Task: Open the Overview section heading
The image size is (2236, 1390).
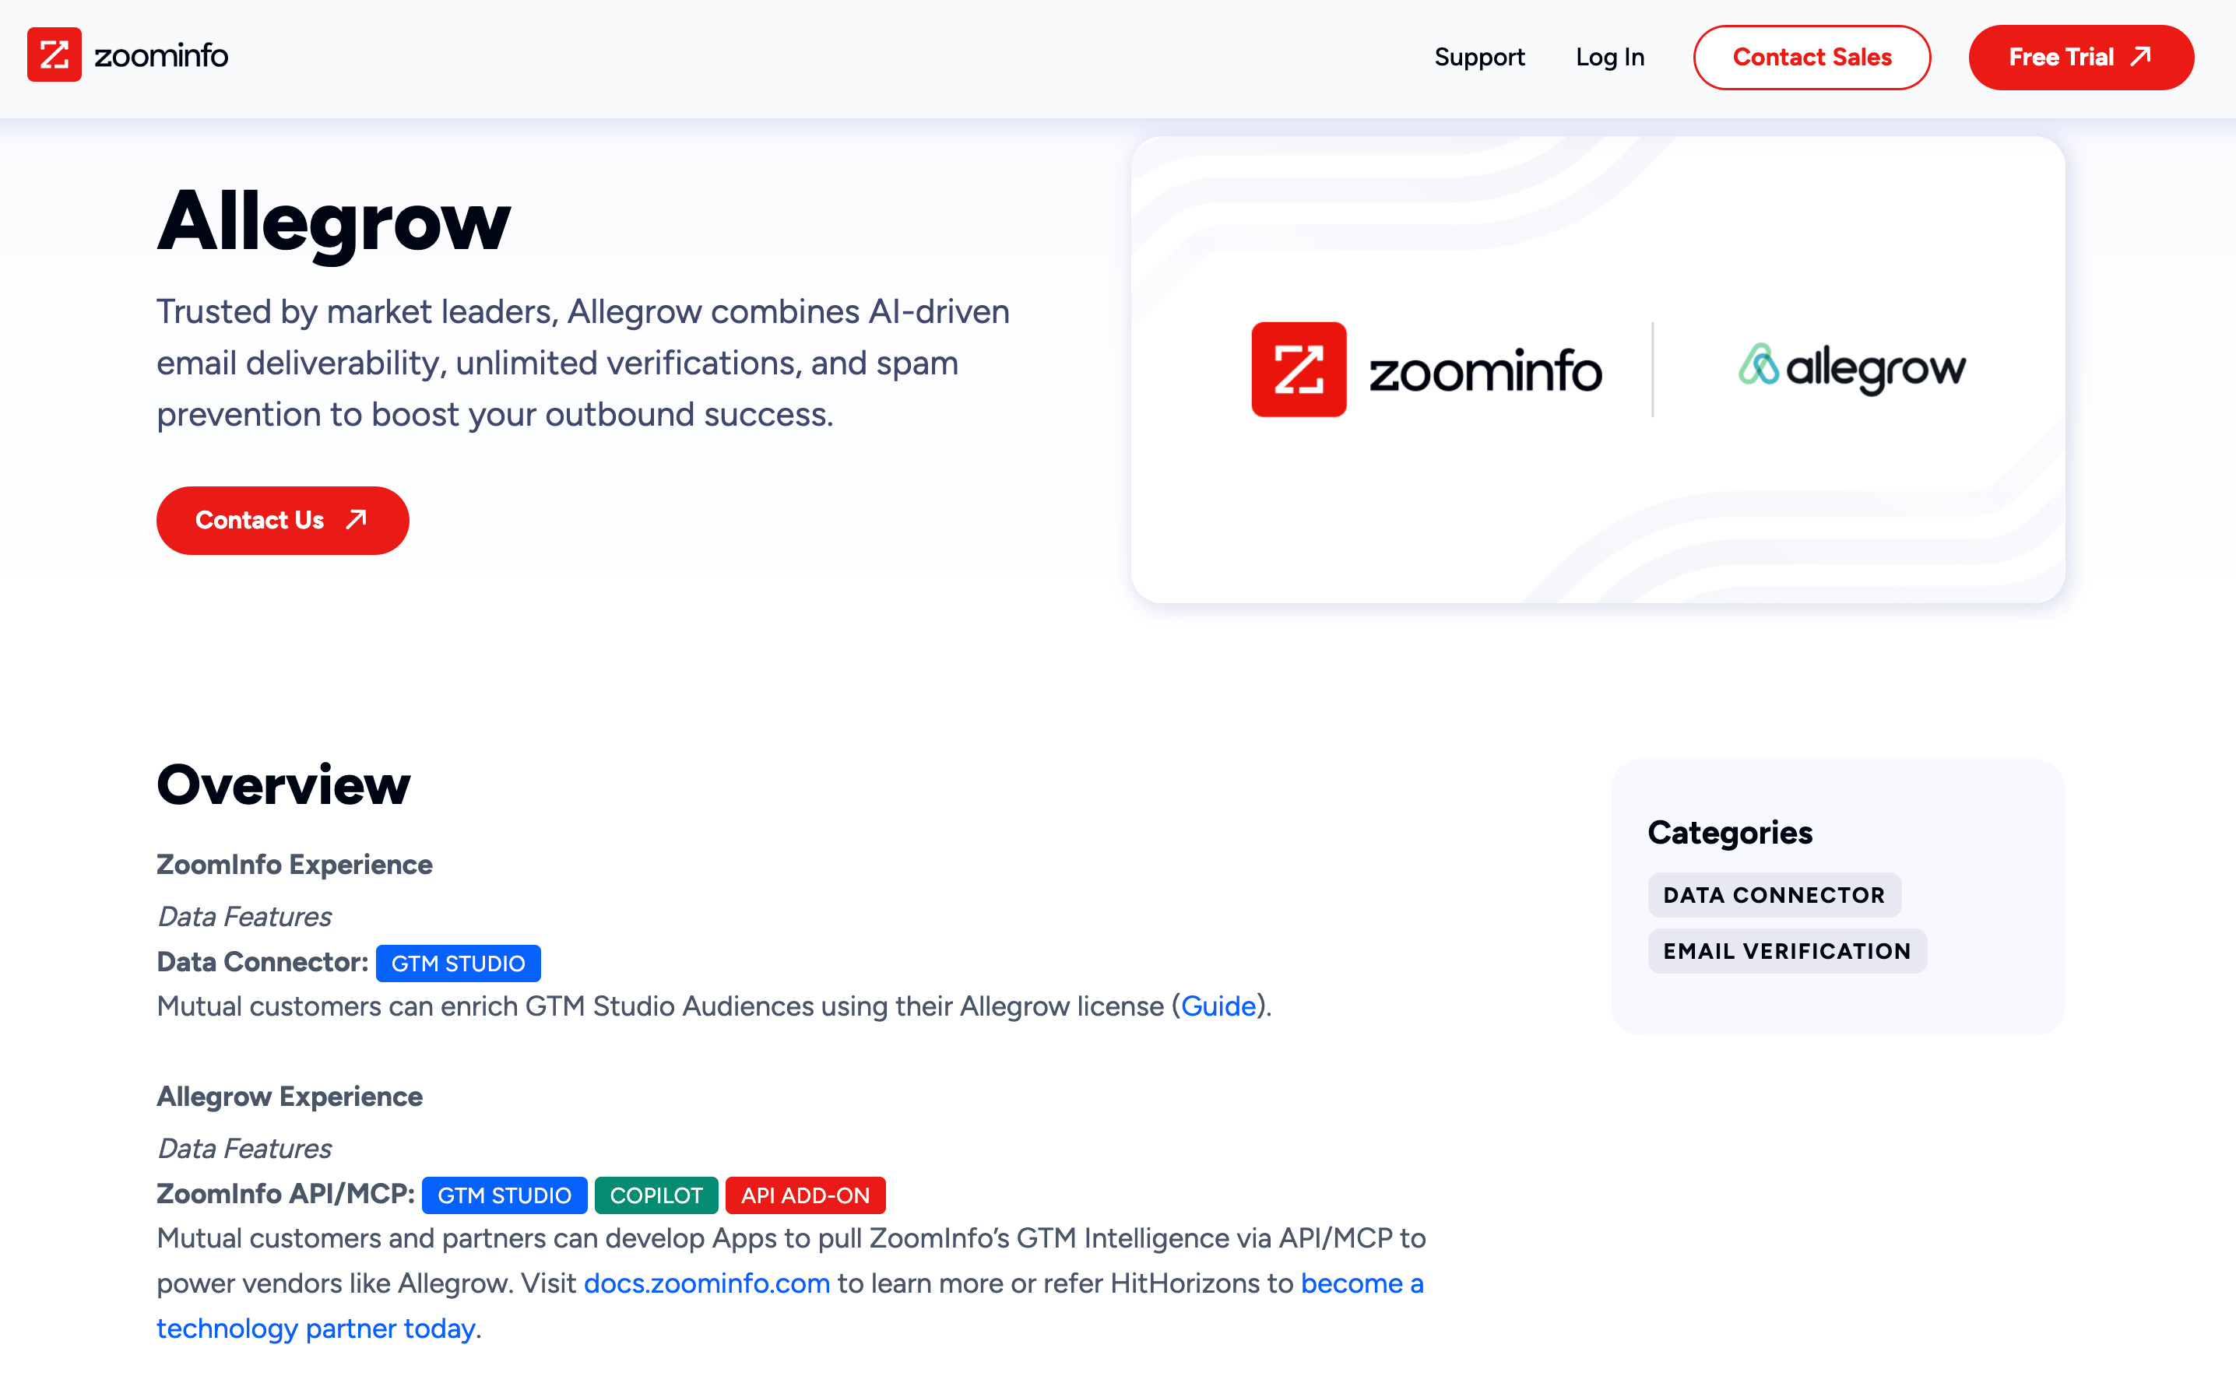Action: pyautogui.click(x=283, y=785)
